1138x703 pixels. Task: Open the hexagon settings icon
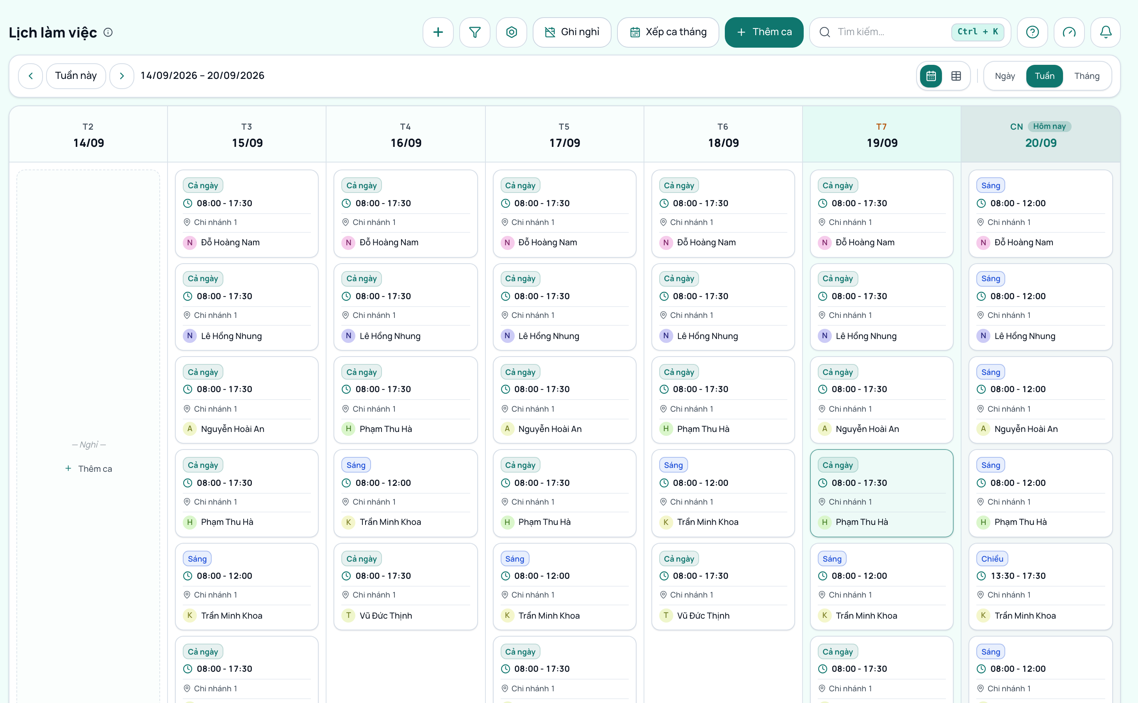pyautogui.click(x=511, y=32)
